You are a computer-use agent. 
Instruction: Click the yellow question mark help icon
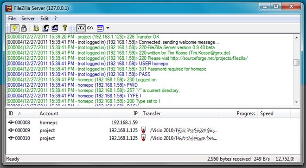pyautogui.click(x=64, y=28)
